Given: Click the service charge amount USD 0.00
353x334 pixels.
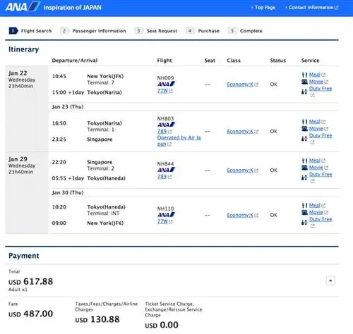Looking at the screenshot, I should (x=162, y=325).
